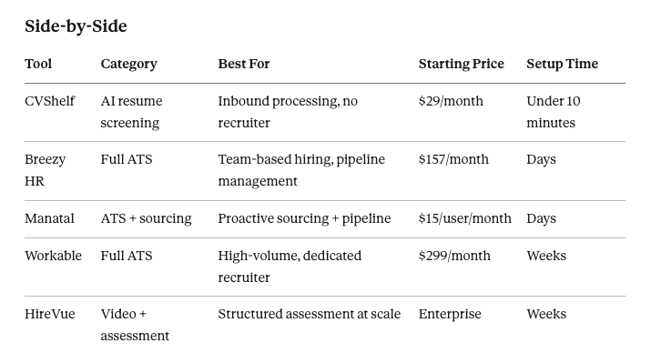Select the Manatal tool name
651x353 pixels.
[x=49, y=218]
